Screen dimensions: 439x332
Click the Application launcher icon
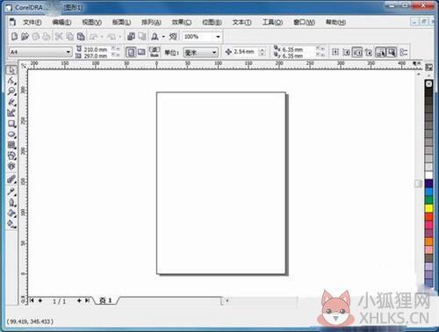(x=155, y=37)
